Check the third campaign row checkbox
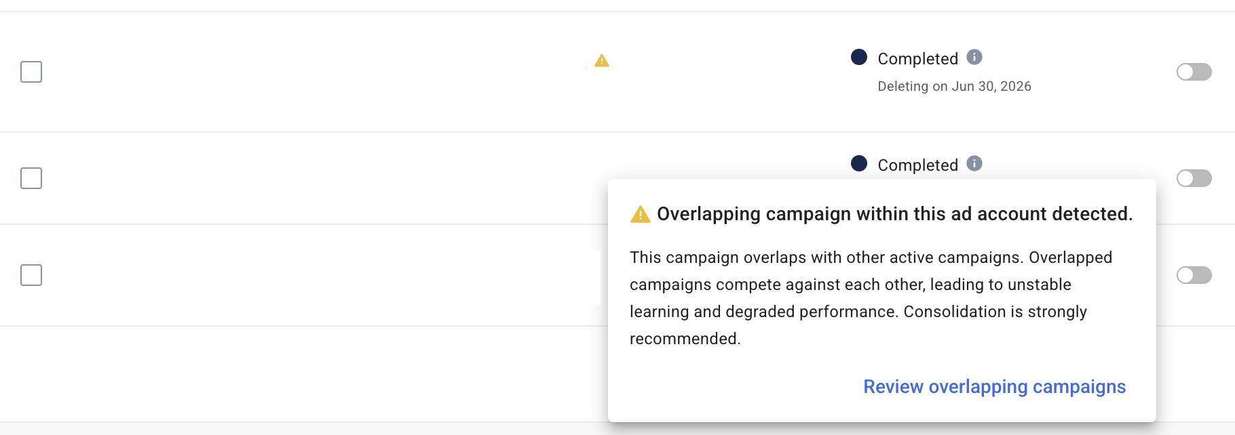This screenshot has height=435, width=1235. coord(31,275)
